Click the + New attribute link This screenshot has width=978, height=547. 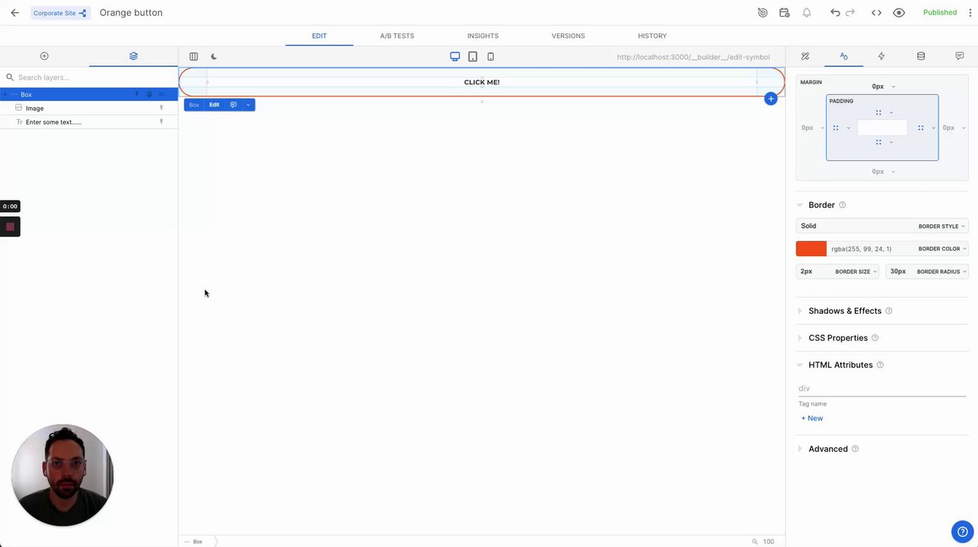[812, 418]
